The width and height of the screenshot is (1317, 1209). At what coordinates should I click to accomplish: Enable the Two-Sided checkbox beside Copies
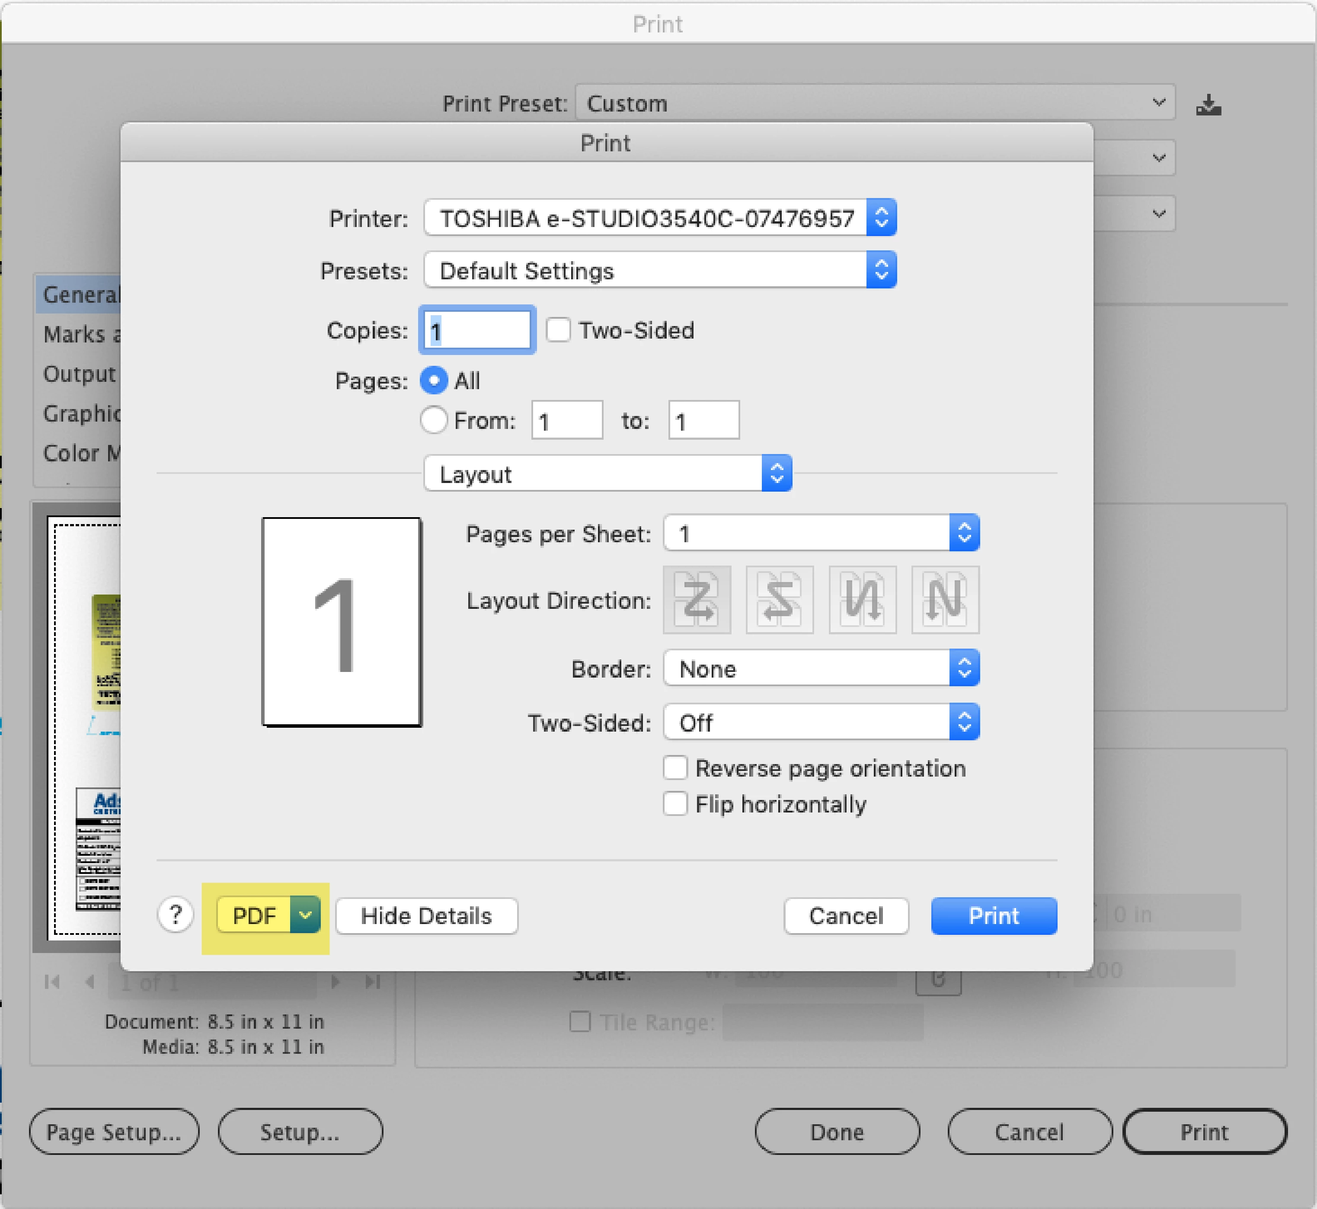(558, 330)
